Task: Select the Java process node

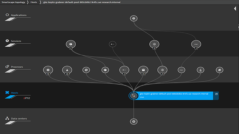Action: 200,70
